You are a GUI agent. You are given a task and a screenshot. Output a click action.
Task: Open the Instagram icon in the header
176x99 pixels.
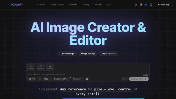coord(141,5)
